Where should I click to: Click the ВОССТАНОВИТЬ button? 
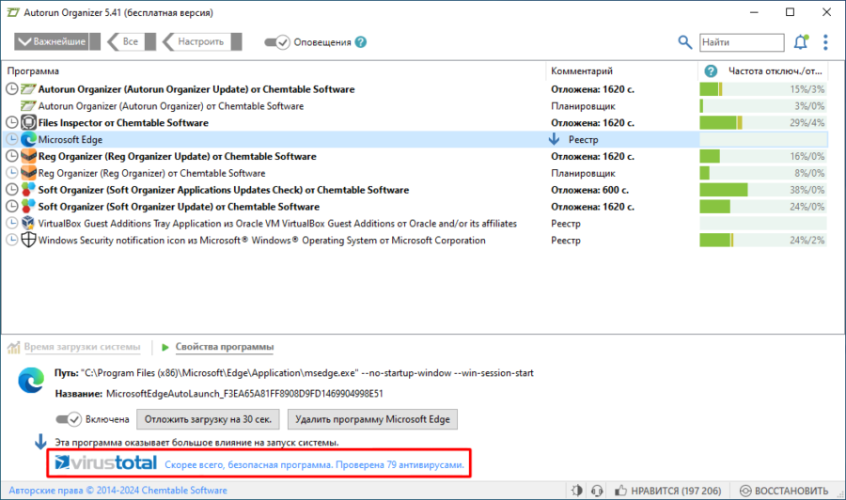coord(783,491)
